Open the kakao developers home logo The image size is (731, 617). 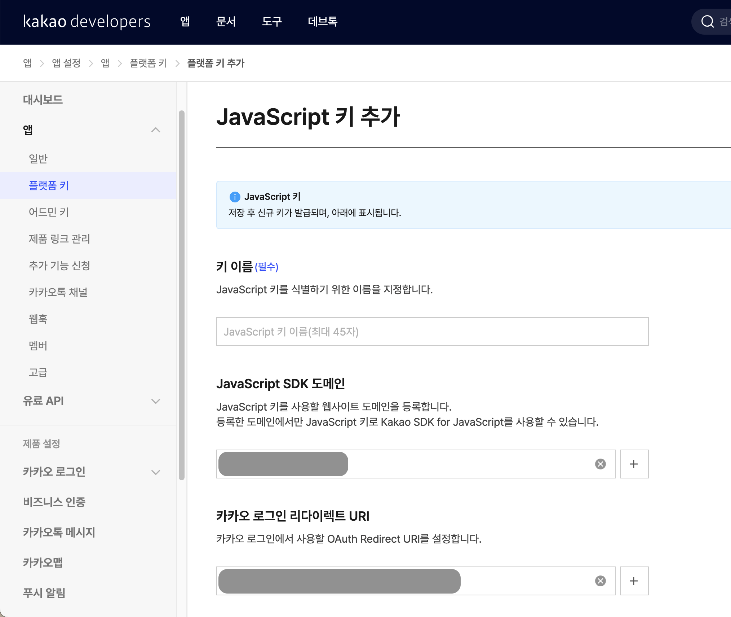87,22
